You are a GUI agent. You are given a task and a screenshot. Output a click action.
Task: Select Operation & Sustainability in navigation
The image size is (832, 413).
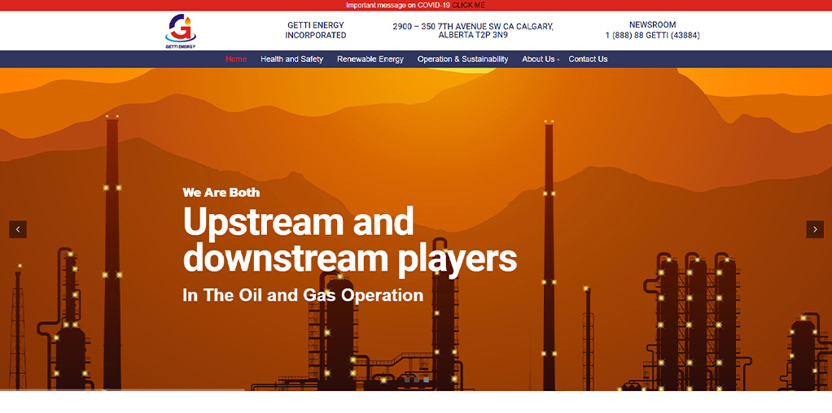click(462, 59)
